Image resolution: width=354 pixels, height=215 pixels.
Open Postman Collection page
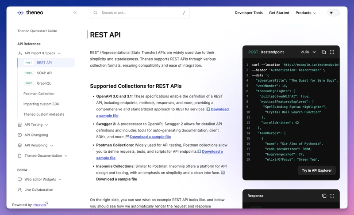39,94
